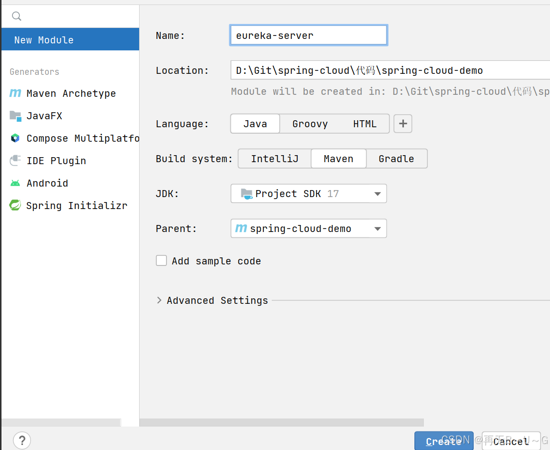Click the JDK label

[168, 194]
